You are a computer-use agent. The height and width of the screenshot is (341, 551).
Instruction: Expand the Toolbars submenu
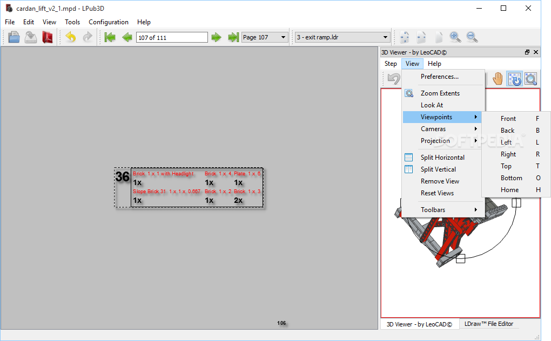tap(441, 210)
